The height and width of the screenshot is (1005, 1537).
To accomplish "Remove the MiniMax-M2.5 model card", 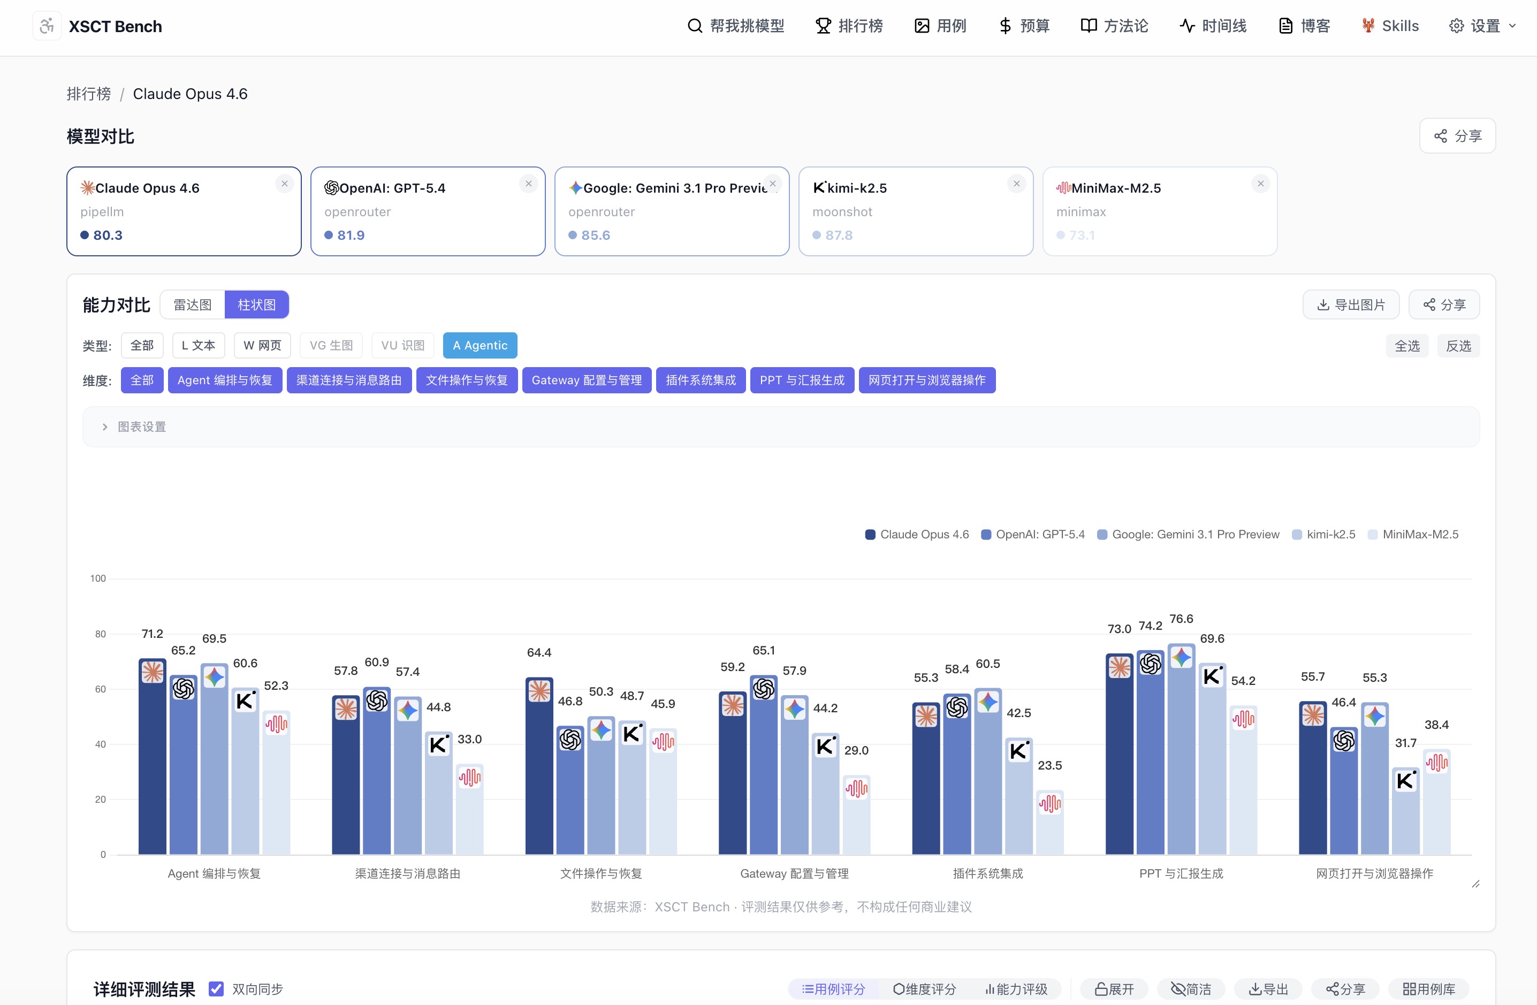I will pos(1260,184).
